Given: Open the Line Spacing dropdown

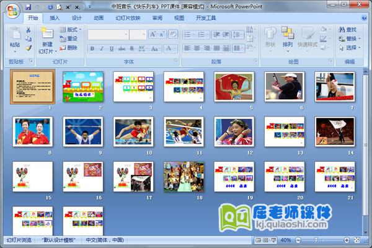Looking at the screenshot, I should pos(237,35).
